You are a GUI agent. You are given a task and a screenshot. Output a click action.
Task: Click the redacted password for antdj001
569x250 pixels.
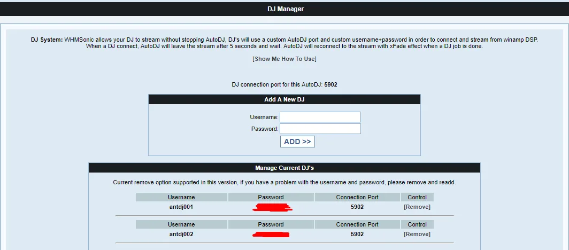tap(272, 207)
